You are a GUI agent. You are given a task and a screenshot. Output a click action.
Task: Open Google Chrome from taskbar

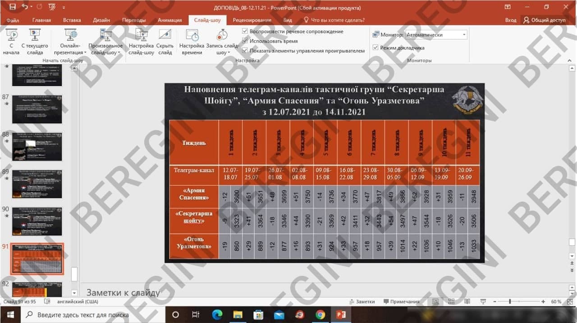pyautogui.click(x=321, y=314)
